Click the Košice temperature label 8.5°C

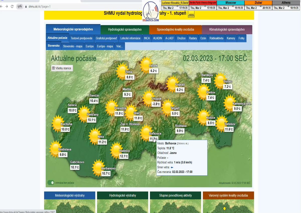click(211, 123)
